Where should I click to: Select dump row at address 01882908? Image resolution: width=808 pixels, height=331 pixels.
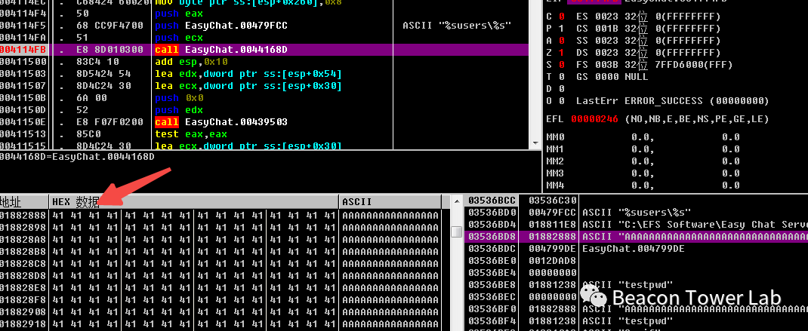pyautogui.click(x=220, y=311)
